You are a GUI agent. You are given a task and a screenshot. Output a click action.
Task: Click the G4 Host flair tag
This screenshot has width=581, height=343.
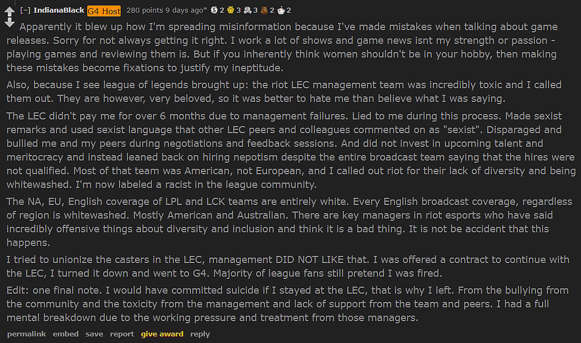104,11
